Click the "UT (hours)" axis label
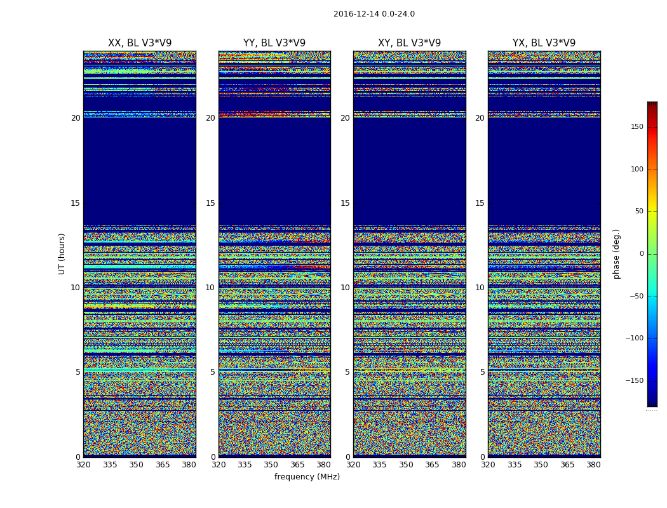Image resolution: width=667 pixels, height=508 pixels. [x=62, y=254]
